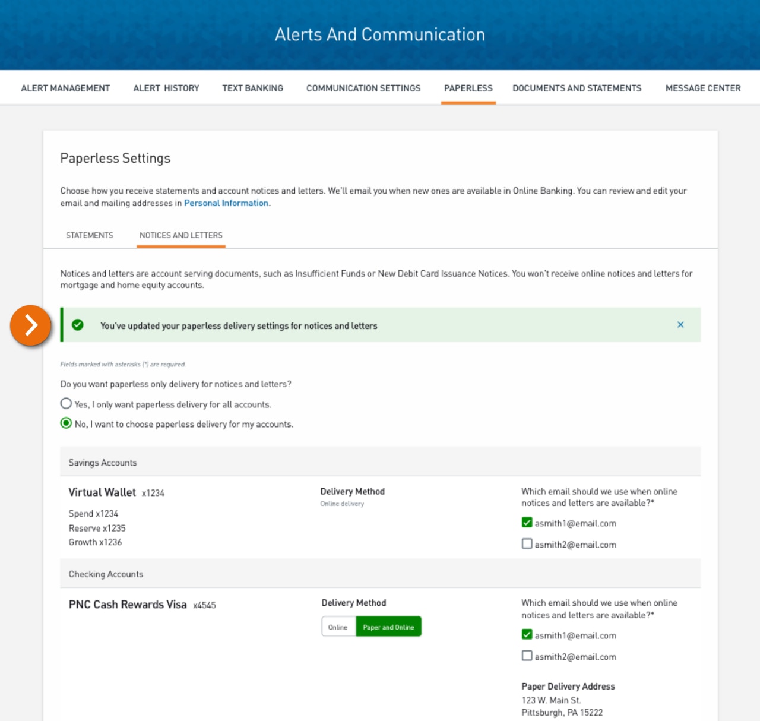Open the Personal Information link
Image resolution: width=760 pixels, height=721 pixels.
click(226, 203)
